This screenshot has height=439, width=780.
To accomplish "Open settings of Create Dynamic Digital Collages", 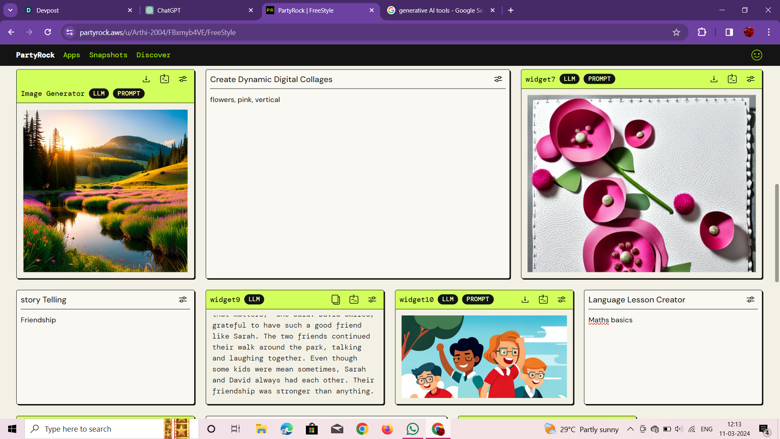I will pyautogui.click(x=498, y=79).
